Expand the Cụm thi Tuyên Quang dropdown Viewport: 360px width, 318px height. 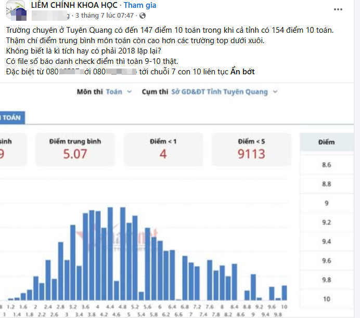(210, 91)
